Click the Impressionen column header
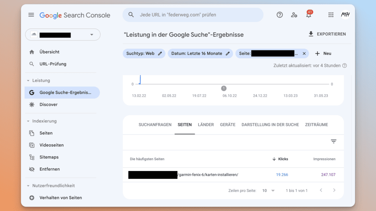376x211 pixels. 324,159
